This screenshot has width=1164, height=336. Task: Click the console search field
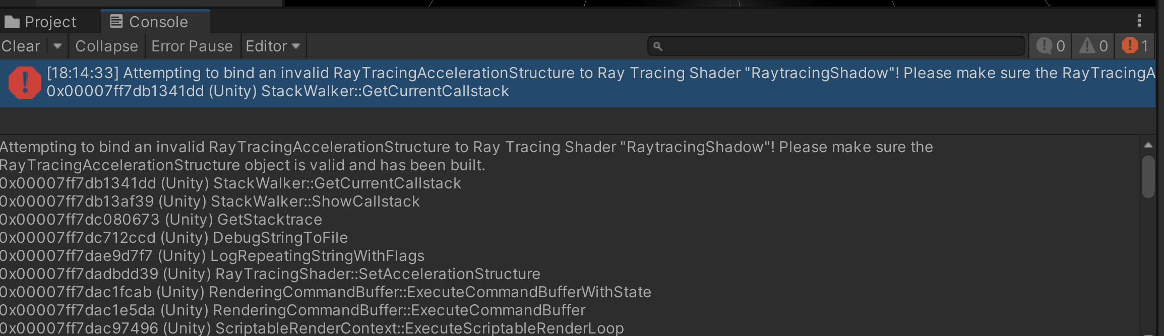pyautogui.click(x=836, y=46)
